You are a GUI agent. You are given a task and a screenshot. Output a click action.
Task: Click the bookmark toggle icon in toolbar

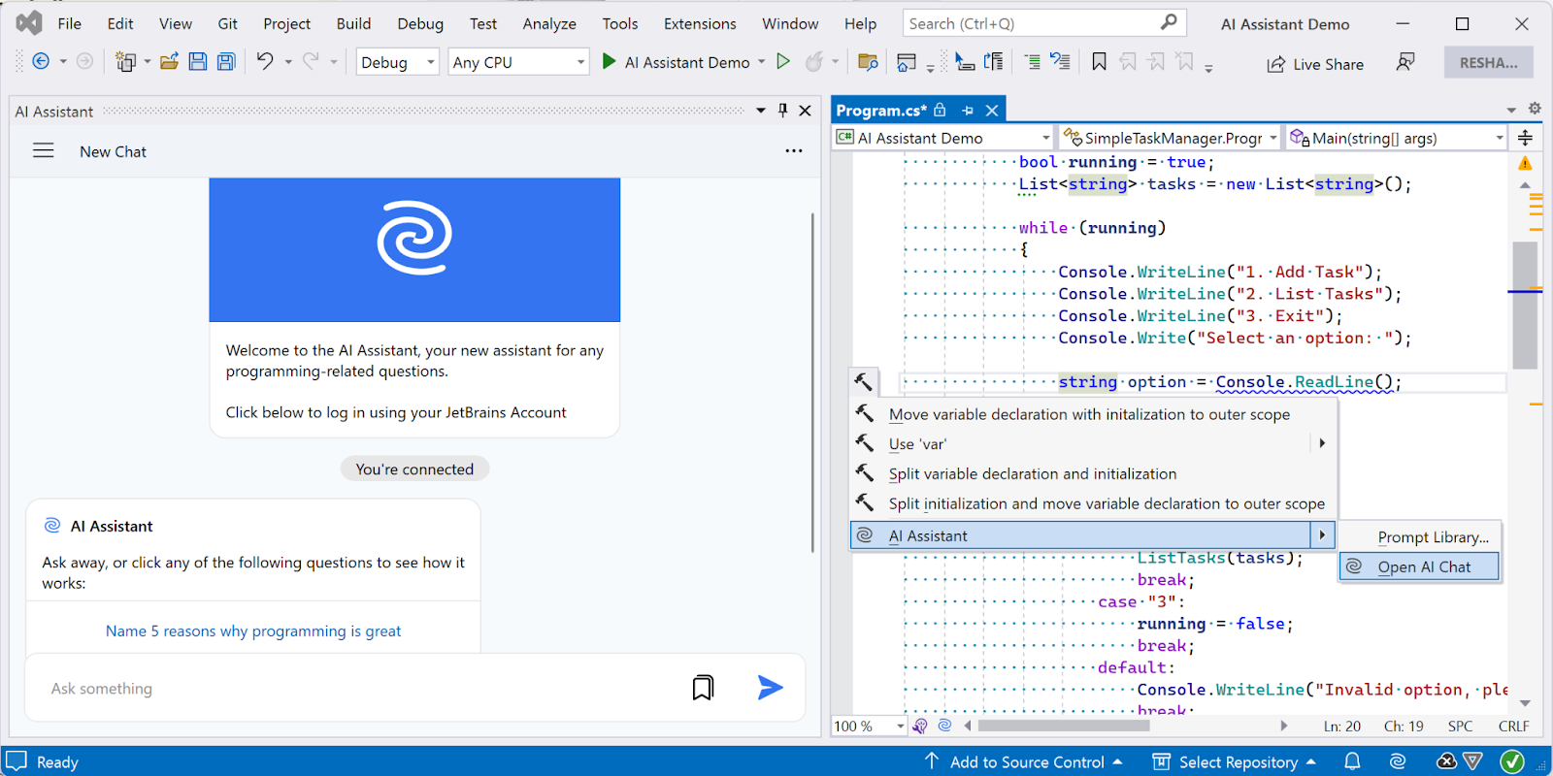pos(1099,62)
